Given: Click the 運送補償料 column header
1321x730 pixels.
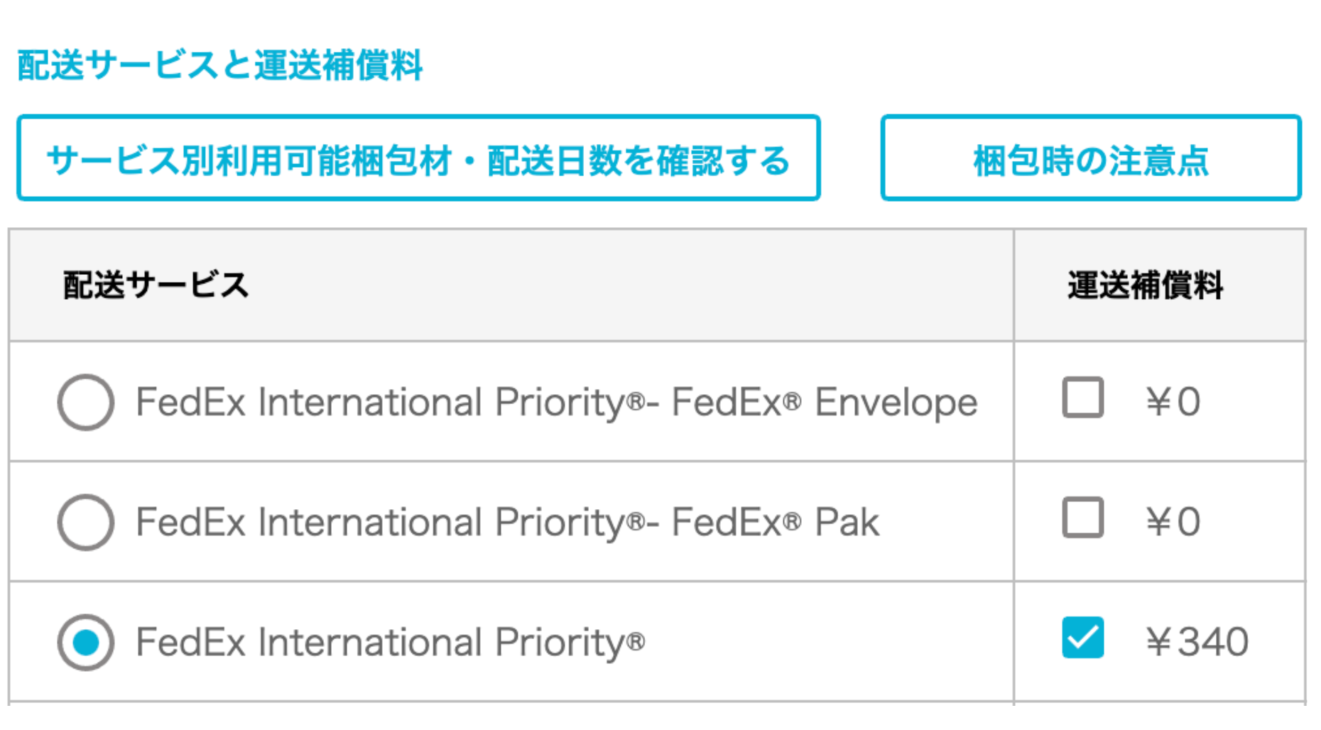Looking at the screenshot, I should point(1145,285).
